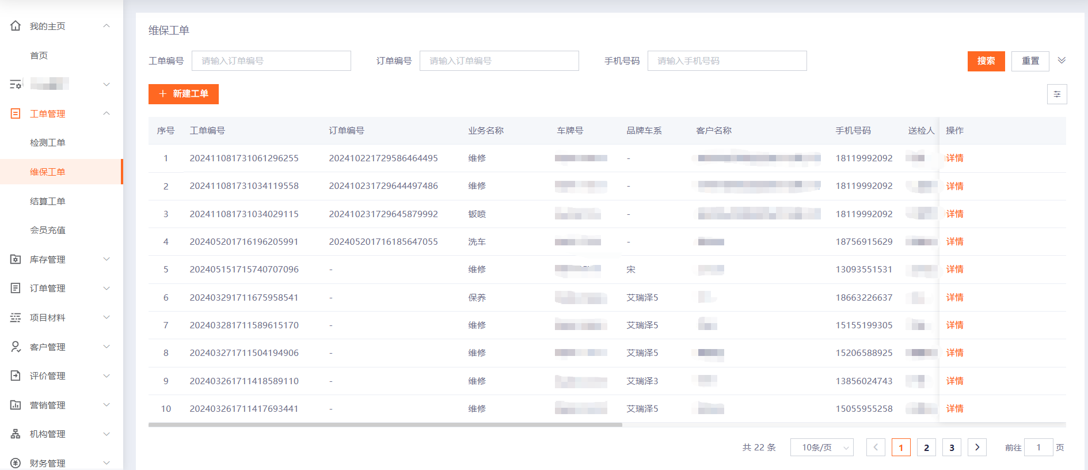This screenshot has height=470, width=1088.
Task: Click the 机构管理 organization icon
Action: tap(16, 434)
